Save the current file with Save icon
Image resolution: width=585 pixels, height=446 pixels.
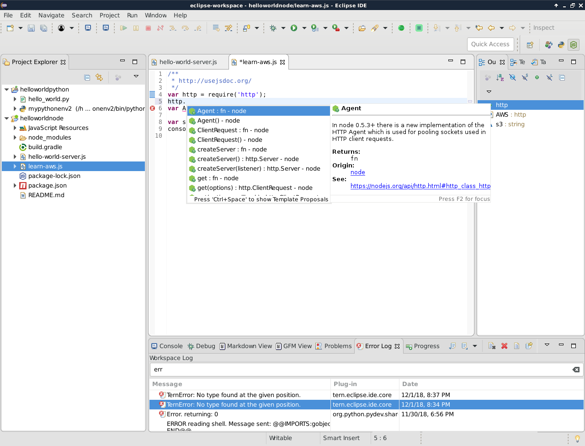pos(31,28)
